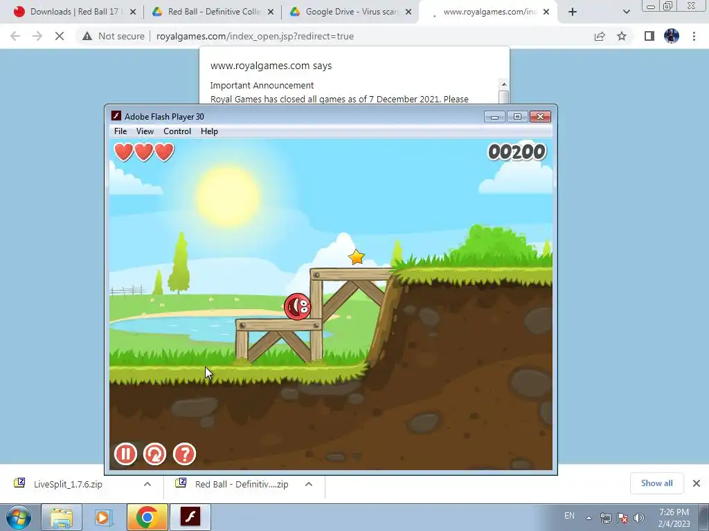Open Windows Explorer from the taskbar
This screenshot has width=709, height=531.
point(62,517)
